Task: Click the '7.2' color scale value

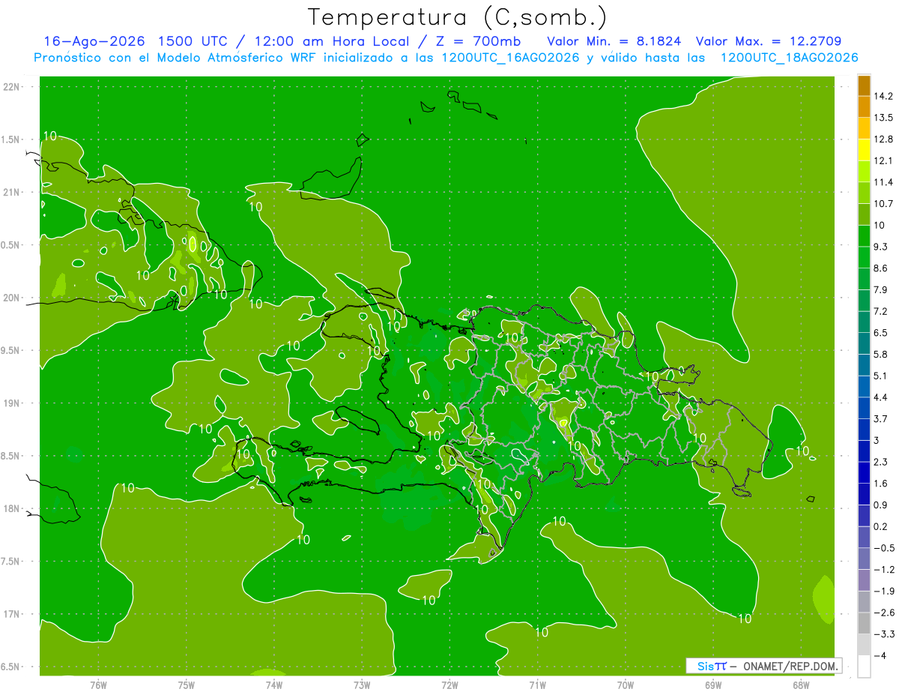Action: click(x=881, y=311)
